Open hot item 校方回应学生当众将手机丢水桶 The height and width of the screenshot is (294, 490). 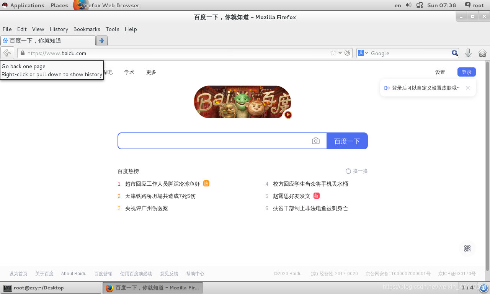tap(310, 184)
